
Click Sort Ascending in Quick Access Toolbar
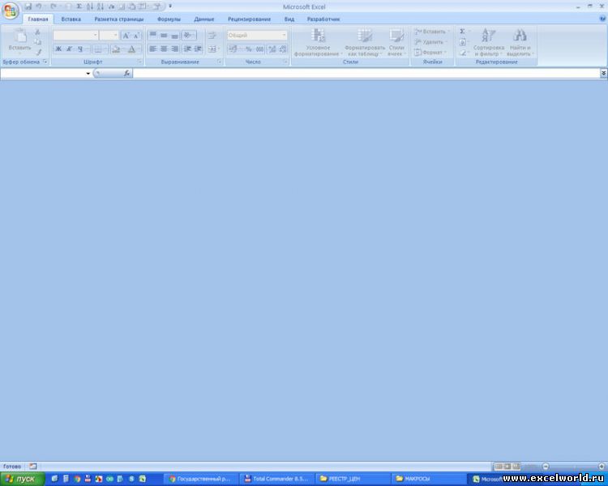pos(89,6)
